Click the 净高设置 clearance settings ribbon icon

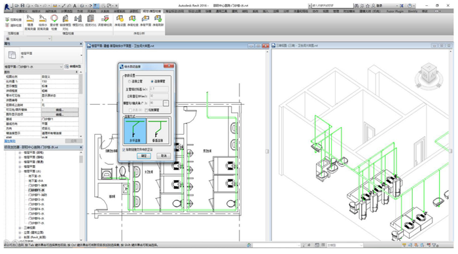pos(120,19)
